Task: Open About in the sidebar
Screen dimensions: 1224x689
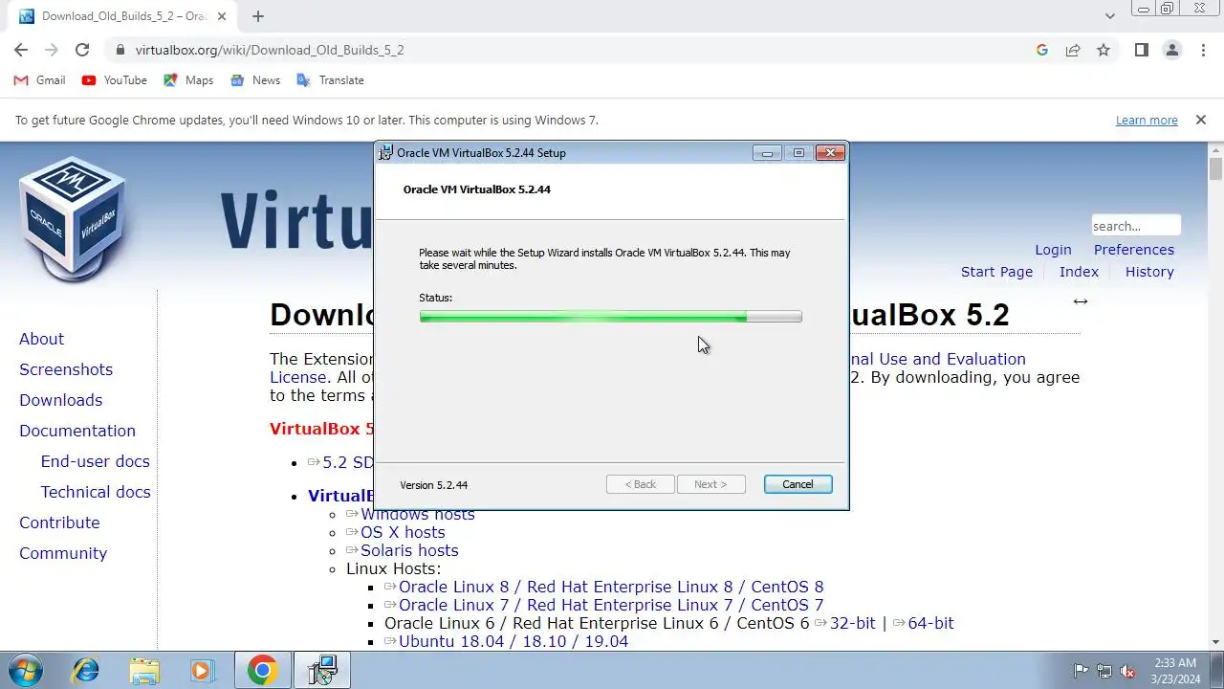Action: [x=41, y=339]
